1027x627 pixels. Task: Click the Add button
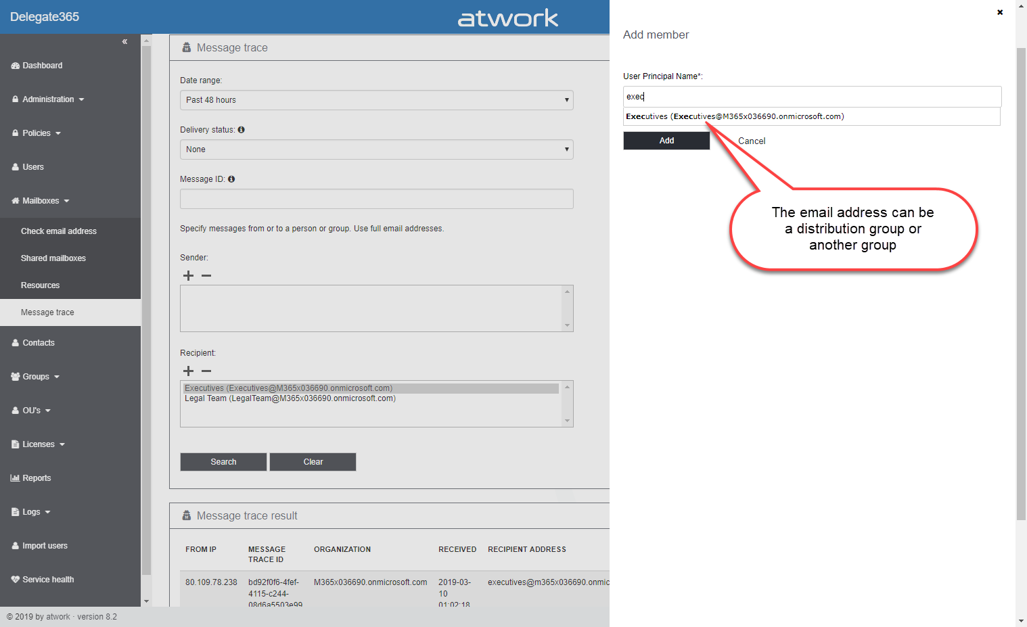click(666, 141)
